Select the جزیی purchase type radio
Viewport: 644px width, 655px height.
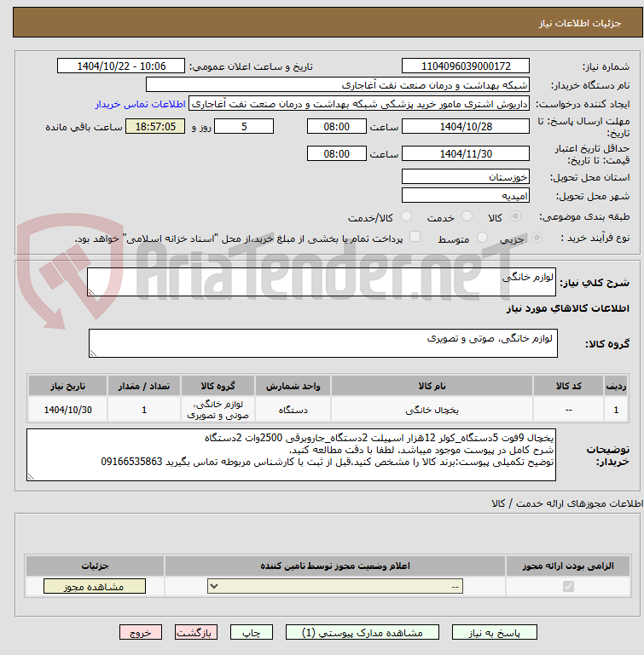pyautogui.click(x=537, y=238)
